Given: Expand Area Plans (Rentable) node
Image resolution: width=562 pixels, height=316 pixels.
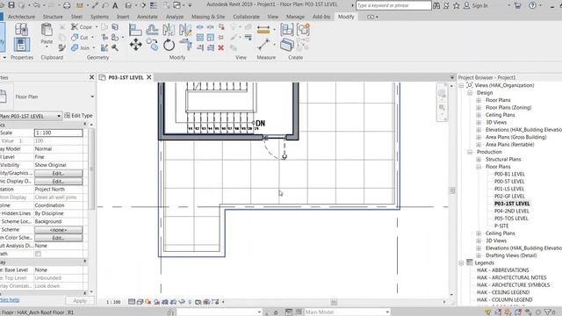Looking at the screenshot, I should tap(479, 144).
